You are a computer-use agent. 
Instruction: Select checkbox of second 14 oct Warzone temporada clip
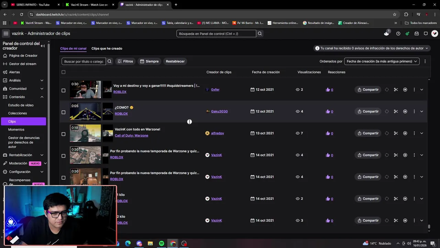point(63,178)
